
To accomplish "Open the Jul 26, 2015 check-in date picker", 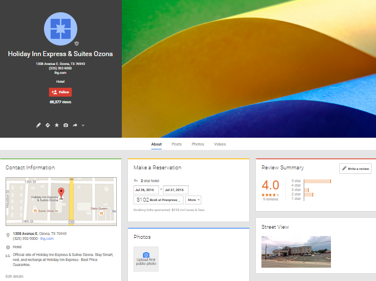I will click(x=146, y=189).
